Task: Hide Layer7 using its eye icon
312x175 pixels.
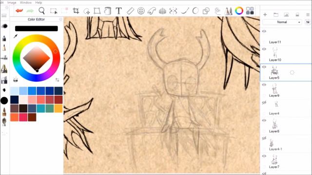Action: coord(264,156)
